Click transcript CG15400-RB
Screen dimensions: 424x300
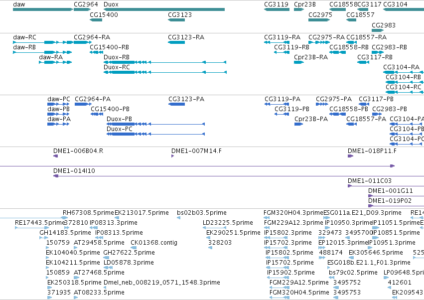[x=96, y=52]
